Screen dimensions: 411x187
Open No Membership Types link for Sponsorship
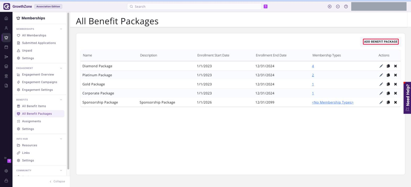click(x=333, y=102)
